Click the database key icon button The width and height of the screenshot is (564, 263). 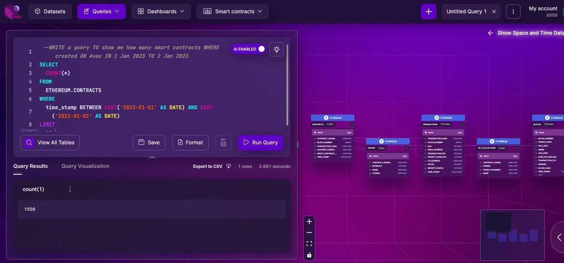223,143
